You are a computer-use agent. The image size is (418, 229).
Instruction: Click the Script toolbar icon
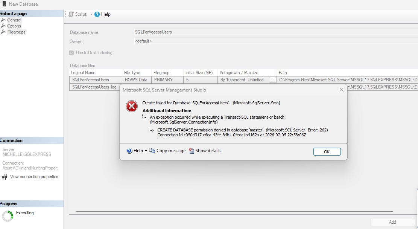(x=71, y=14)
